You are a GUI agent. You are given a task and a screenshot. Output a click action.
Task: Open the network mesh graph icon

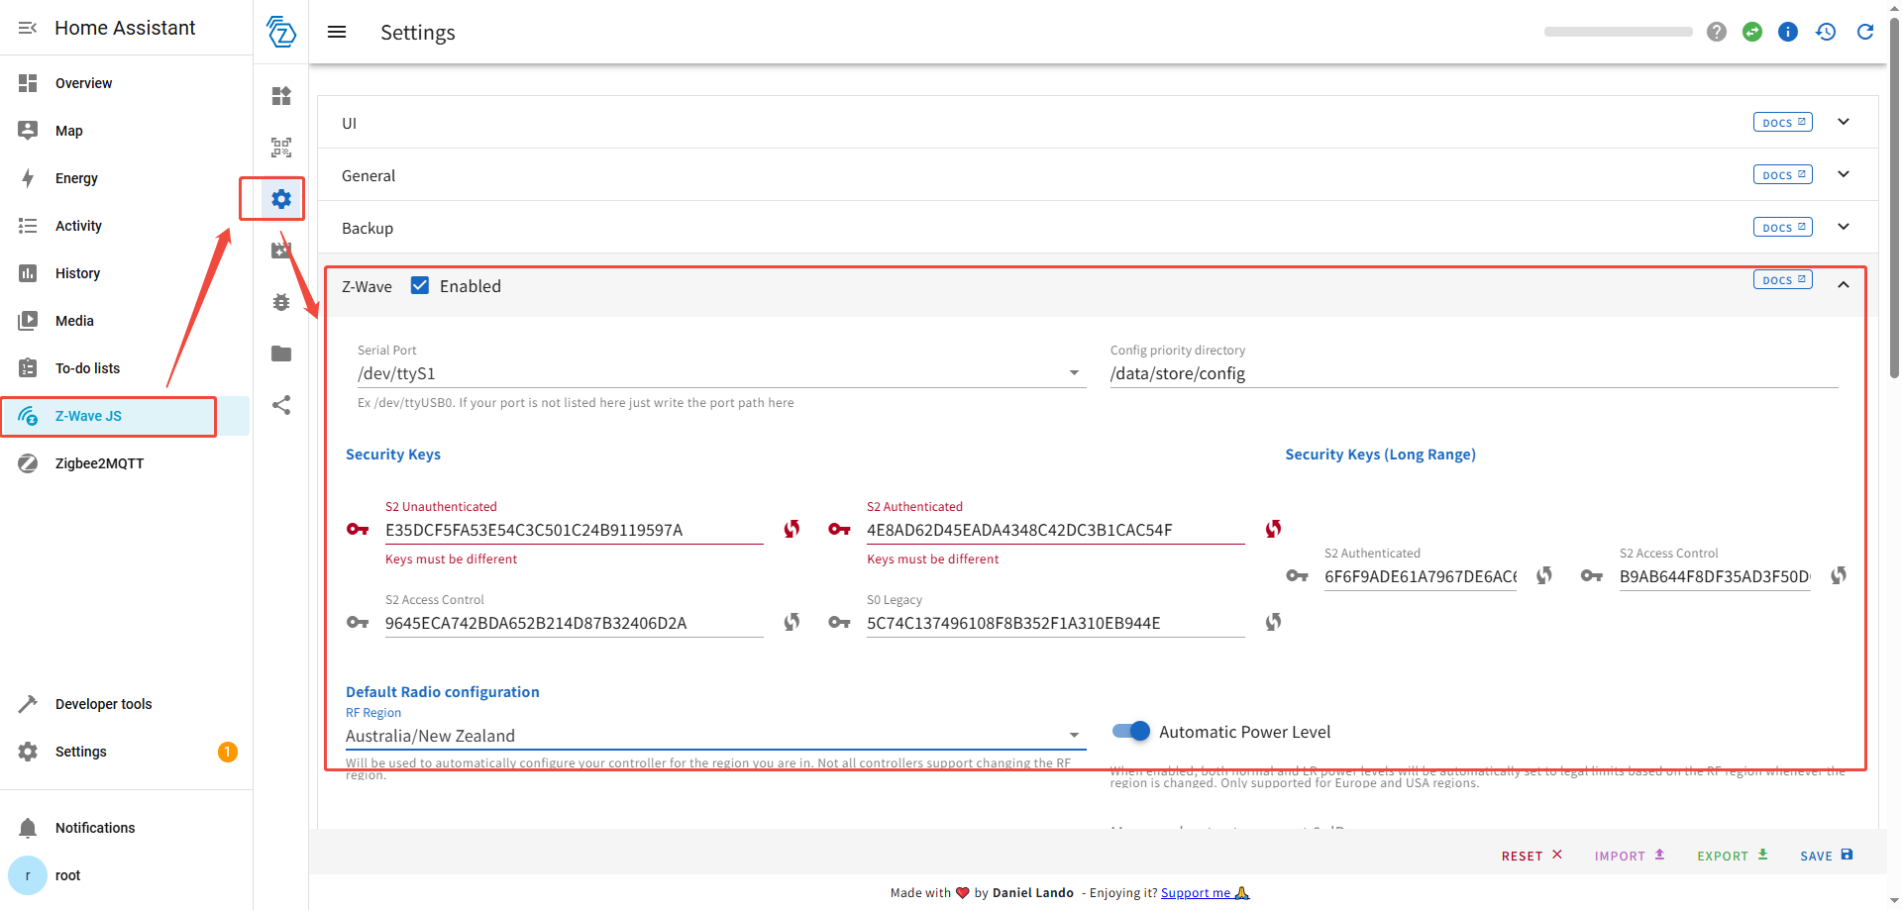click(x=281, y=405)
